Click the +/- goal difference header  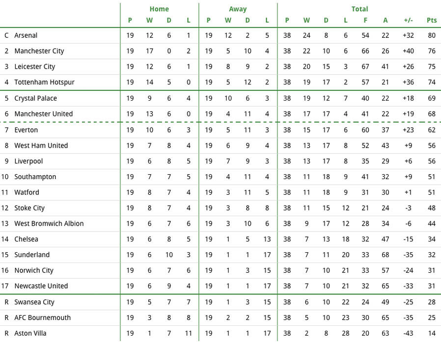[x=409, y=20]
